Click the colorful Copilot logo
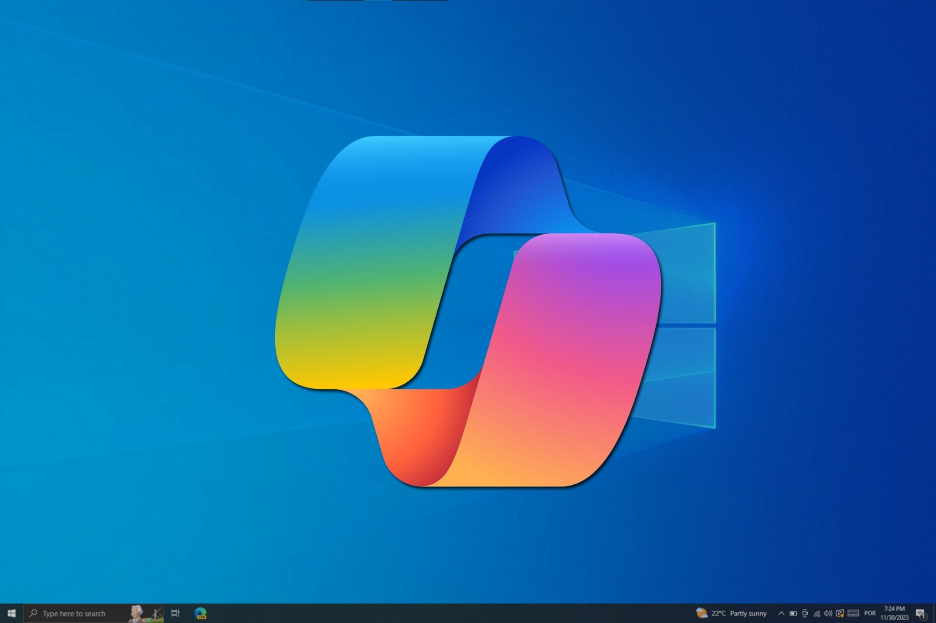The width and height of the screenshot is (936, 623). (468, 311)
